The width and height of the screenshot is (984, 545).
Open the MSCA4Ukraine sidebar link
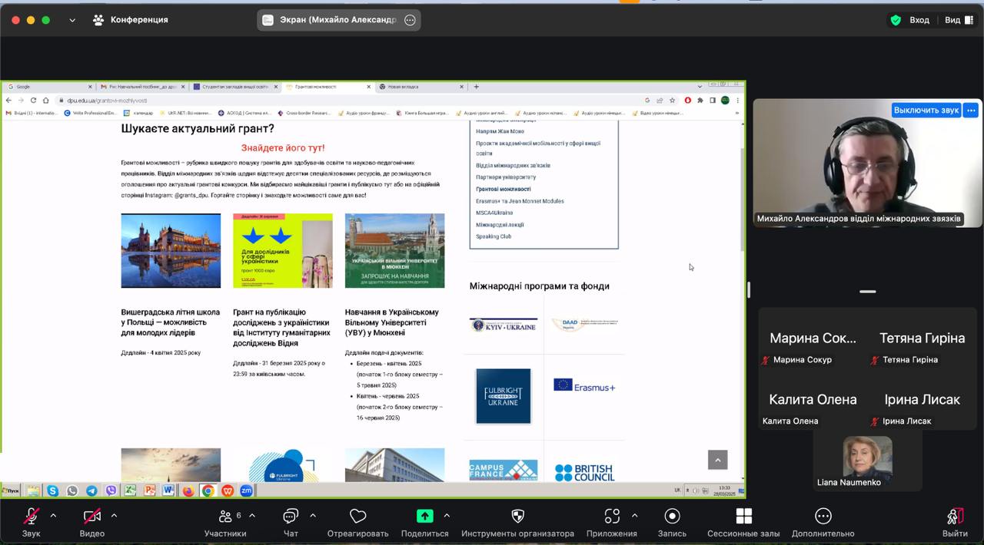494,213
